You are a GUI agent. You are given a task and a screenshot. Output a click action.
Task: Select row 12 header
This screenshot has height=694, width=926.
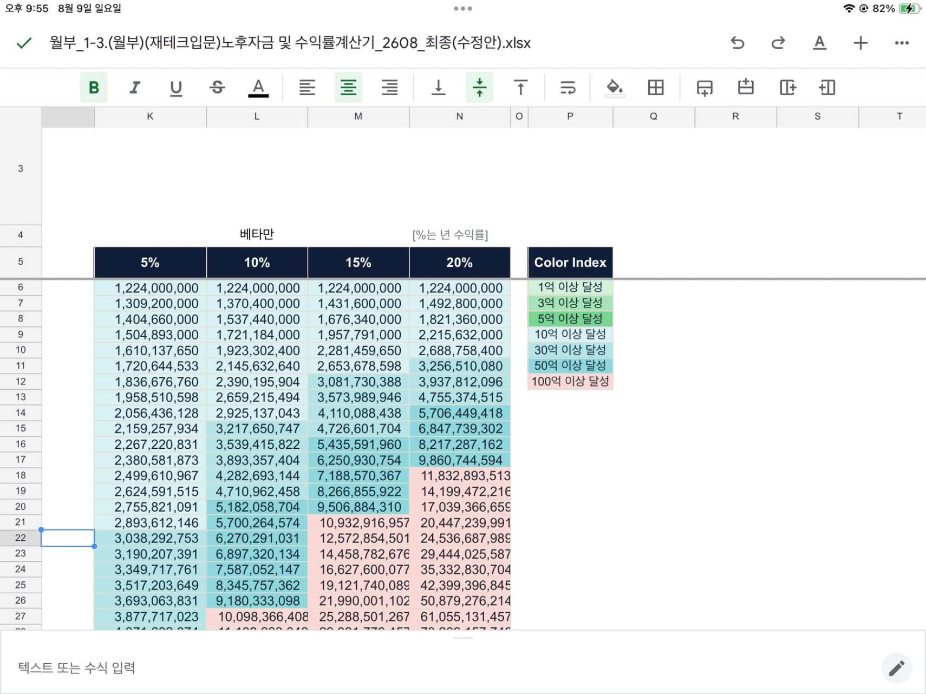(21, 382)
